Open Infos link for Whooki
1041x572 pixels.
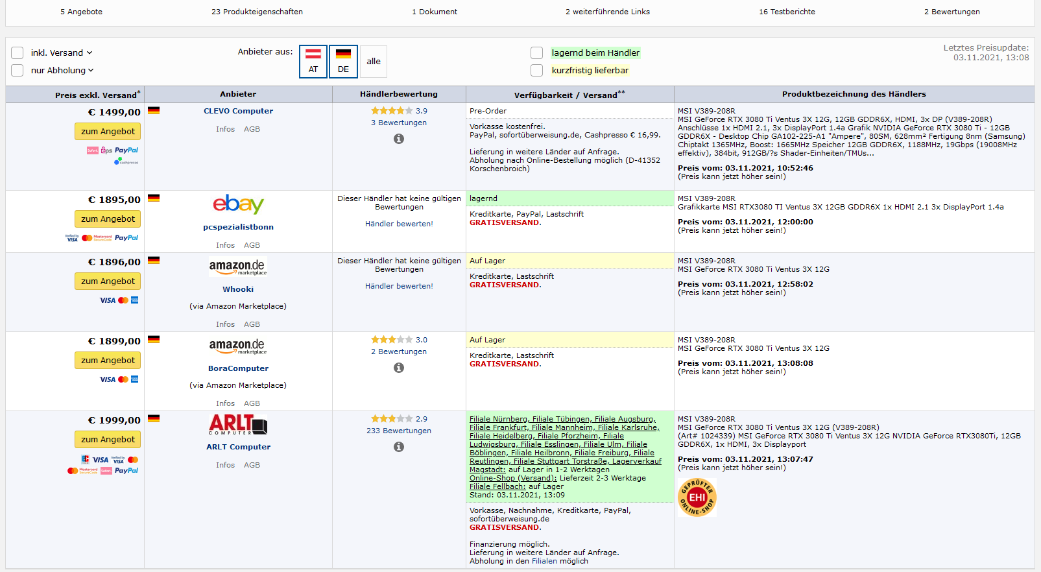[225, 324]
